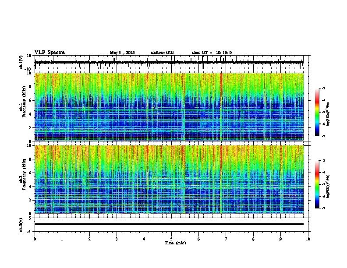The height and width of the screenshot is (268, 347).
Task: Click the '2' kHz tick on ch.2 spectrogram
Action: click(30, 200)
